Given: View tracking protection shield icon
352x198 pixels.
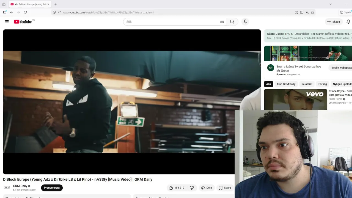Looking at the screenshot, I should [x=54, y=12].
